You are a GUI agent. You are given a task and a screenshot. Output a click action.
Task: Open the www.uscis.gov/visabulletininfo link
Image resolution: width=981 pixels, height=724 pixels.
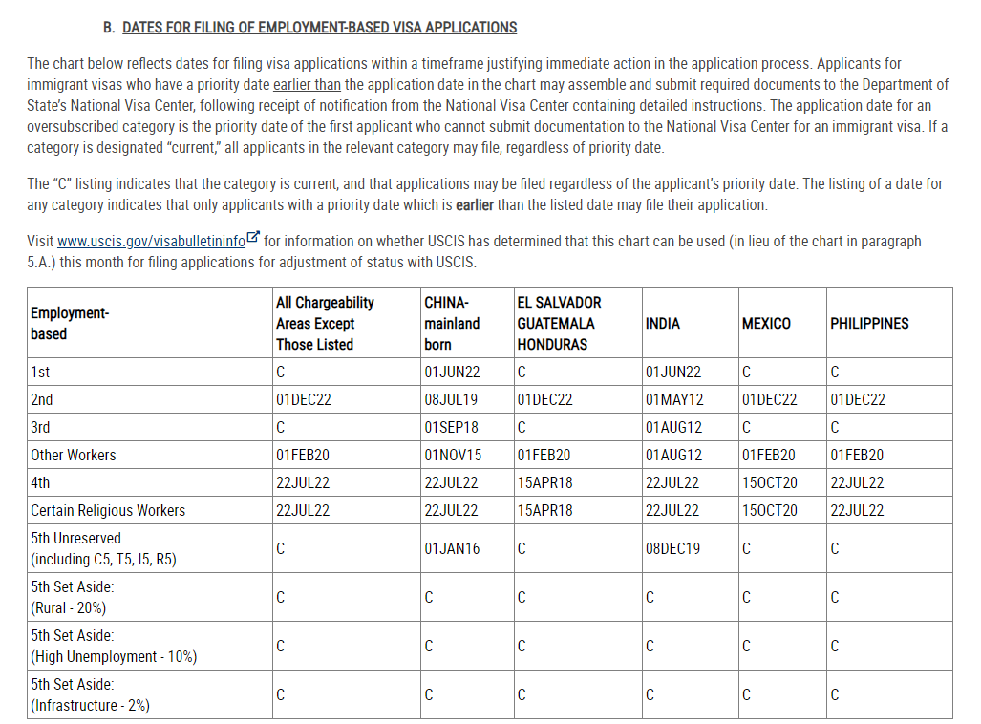pos(152,241)
